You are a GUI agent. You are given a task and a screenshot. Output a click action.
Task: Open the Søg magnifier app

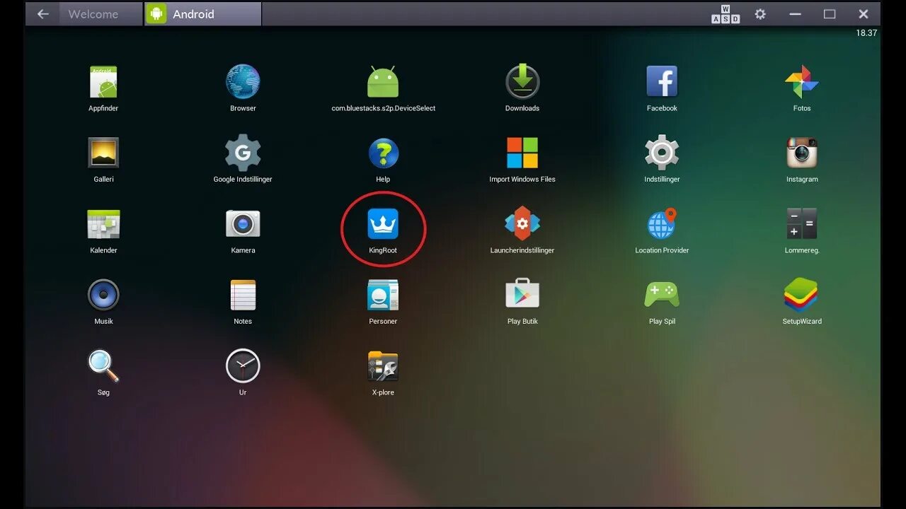click(x=103, y=366)
